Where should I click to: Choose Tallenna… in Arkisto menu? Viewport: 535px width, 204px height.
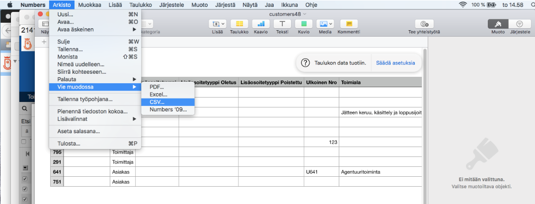70,49
